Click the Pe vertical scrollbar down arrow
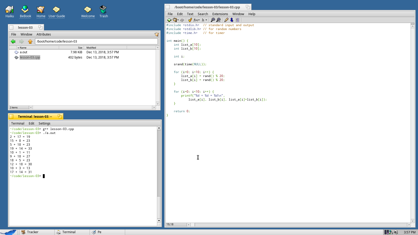The image size is (418, 235). pyautogui.click(x=413, y=221)
